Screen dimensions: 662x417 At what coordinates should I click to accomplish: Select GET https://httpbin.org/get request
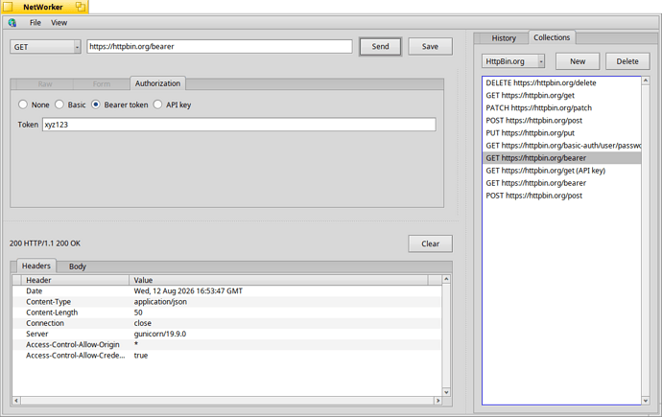[x=561, y=95]
